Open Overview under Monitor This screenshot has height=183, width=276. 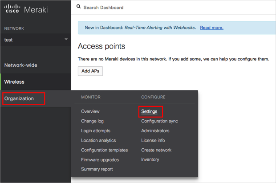click(90, 111)
